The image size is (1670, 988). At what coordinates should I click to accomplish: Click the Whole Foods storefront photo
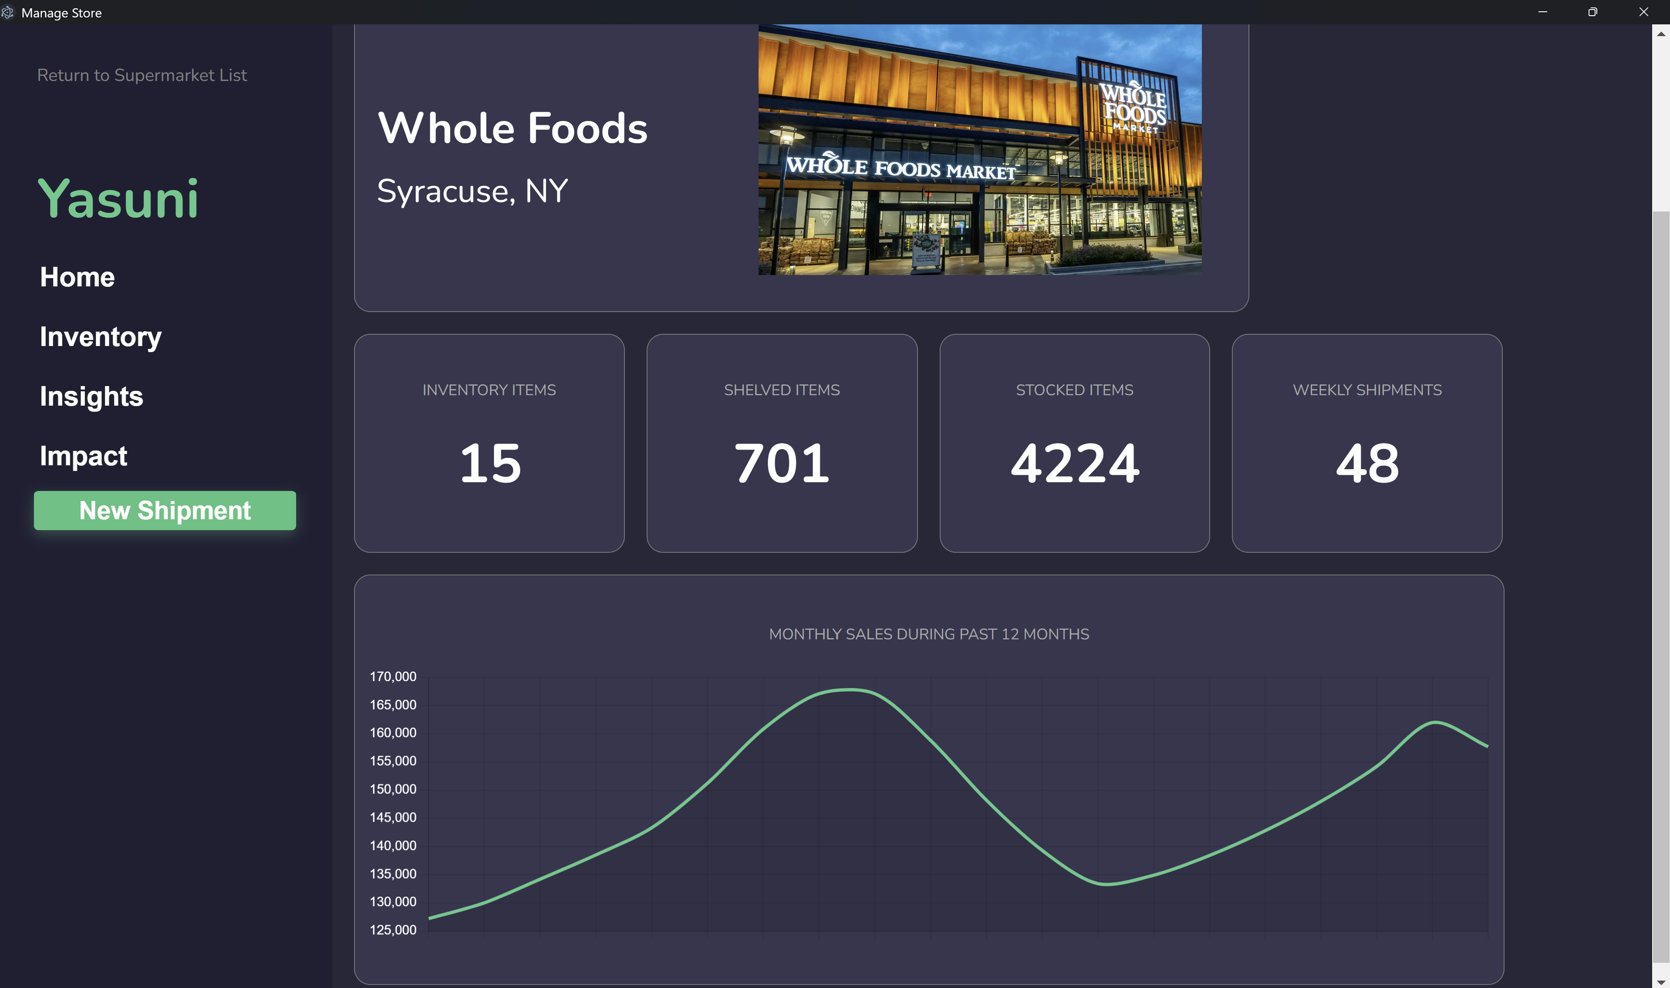coord(979,150)
